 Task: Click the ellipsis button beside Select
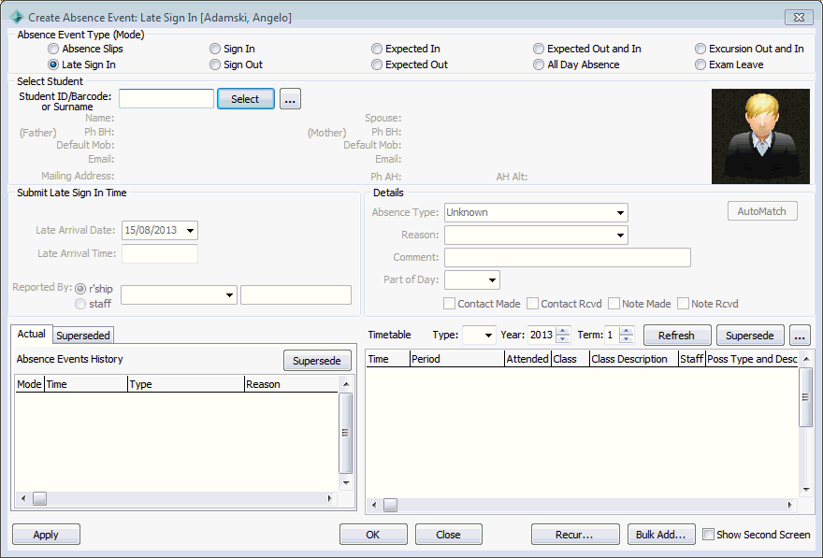tap(290, 99)
